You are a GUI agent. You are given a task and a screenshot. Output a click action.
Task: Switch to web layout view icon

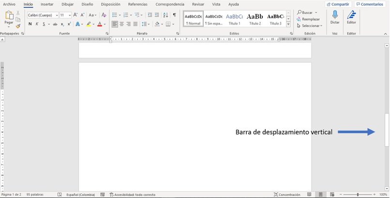coord(332,195)
